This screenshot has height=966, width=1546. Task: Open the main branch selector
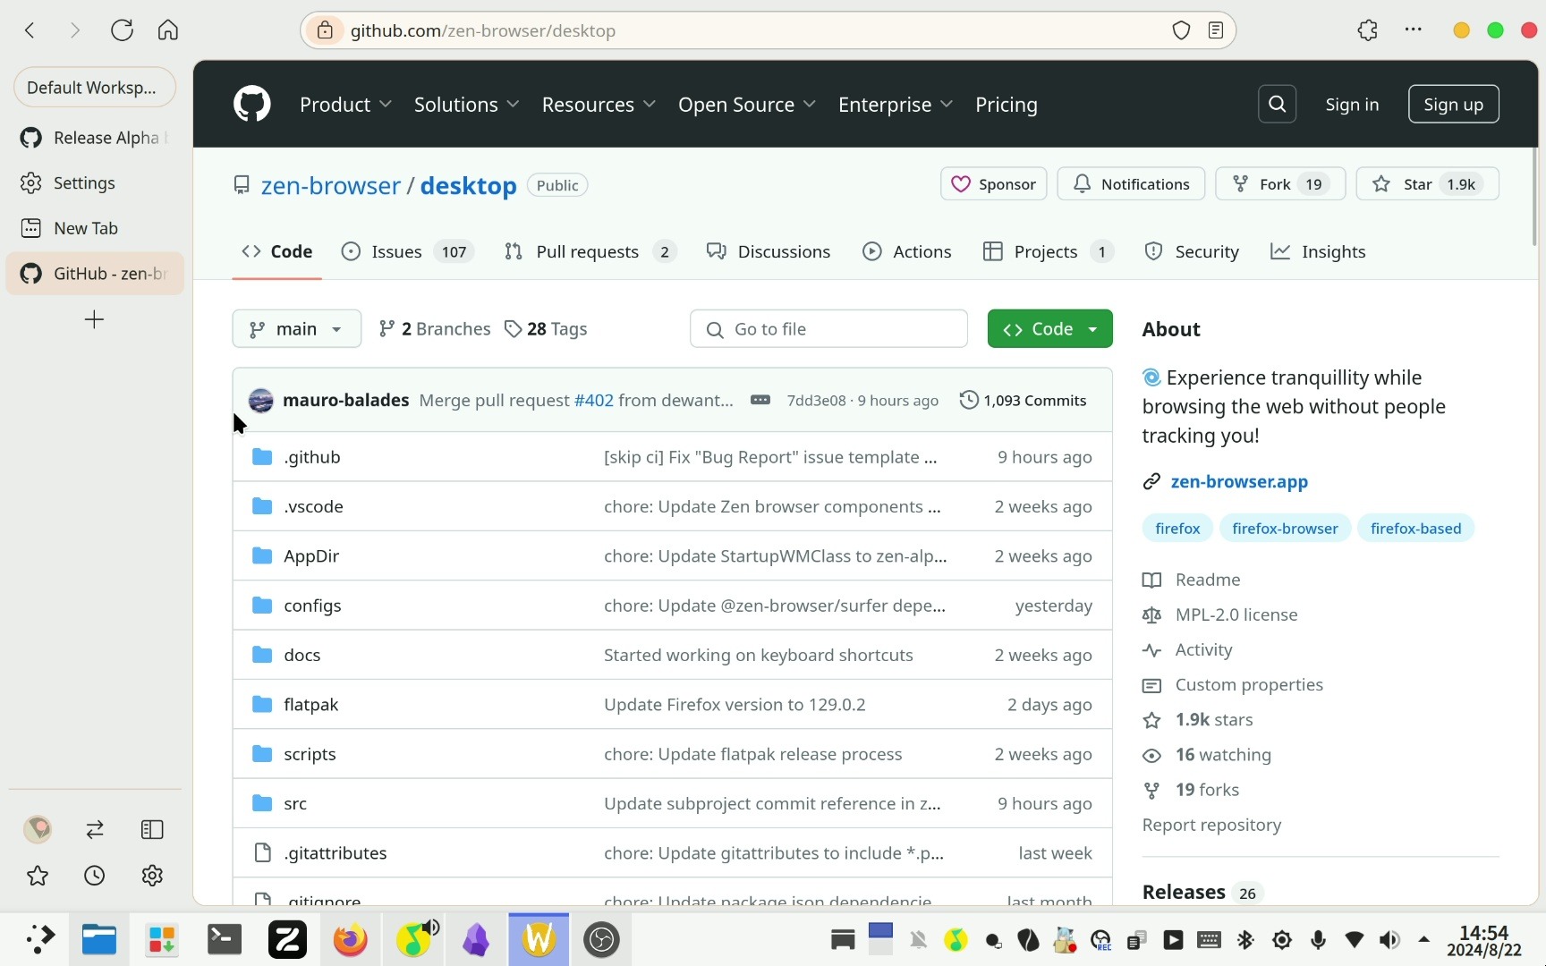pyautogui.click(x=296, y=329)
